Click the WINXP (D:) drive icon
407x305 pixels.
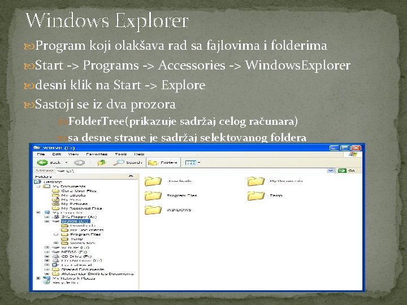click(55, 247)
